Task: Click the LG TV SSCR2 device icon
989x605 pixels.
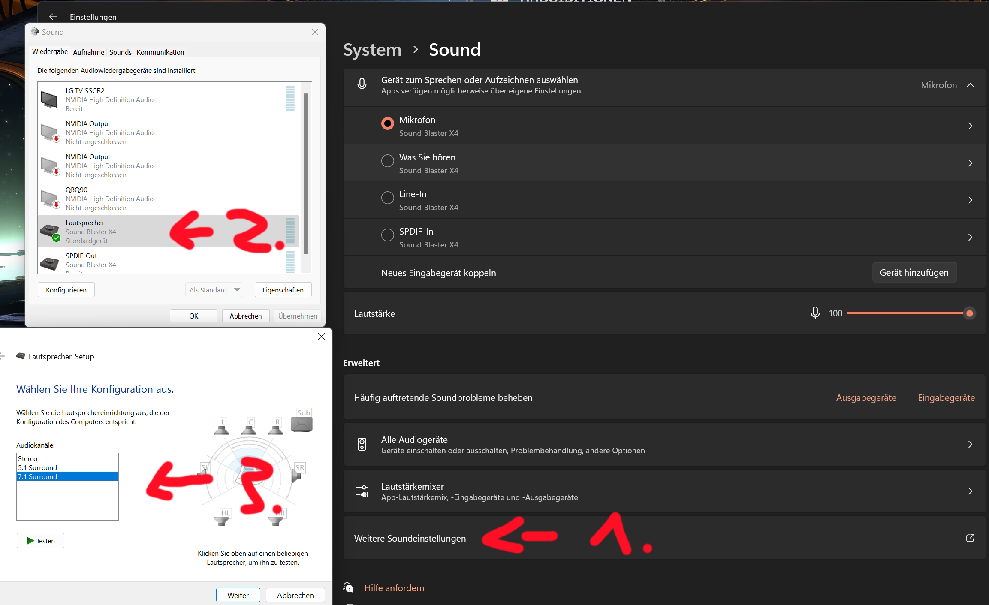Action: coord(49,99)
